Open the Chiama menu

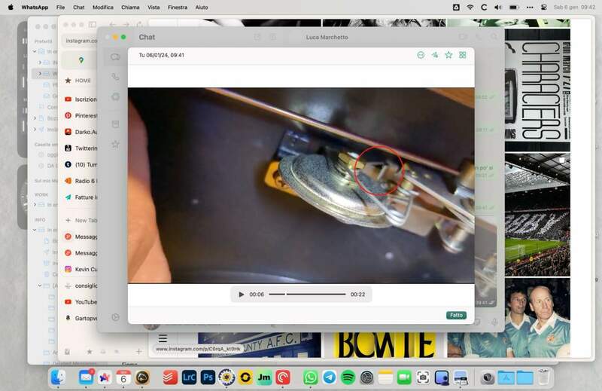130,8
